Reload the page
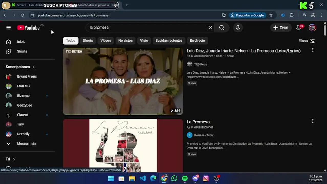The width and height of the screenshot is (327, 184). click(23, 15)
